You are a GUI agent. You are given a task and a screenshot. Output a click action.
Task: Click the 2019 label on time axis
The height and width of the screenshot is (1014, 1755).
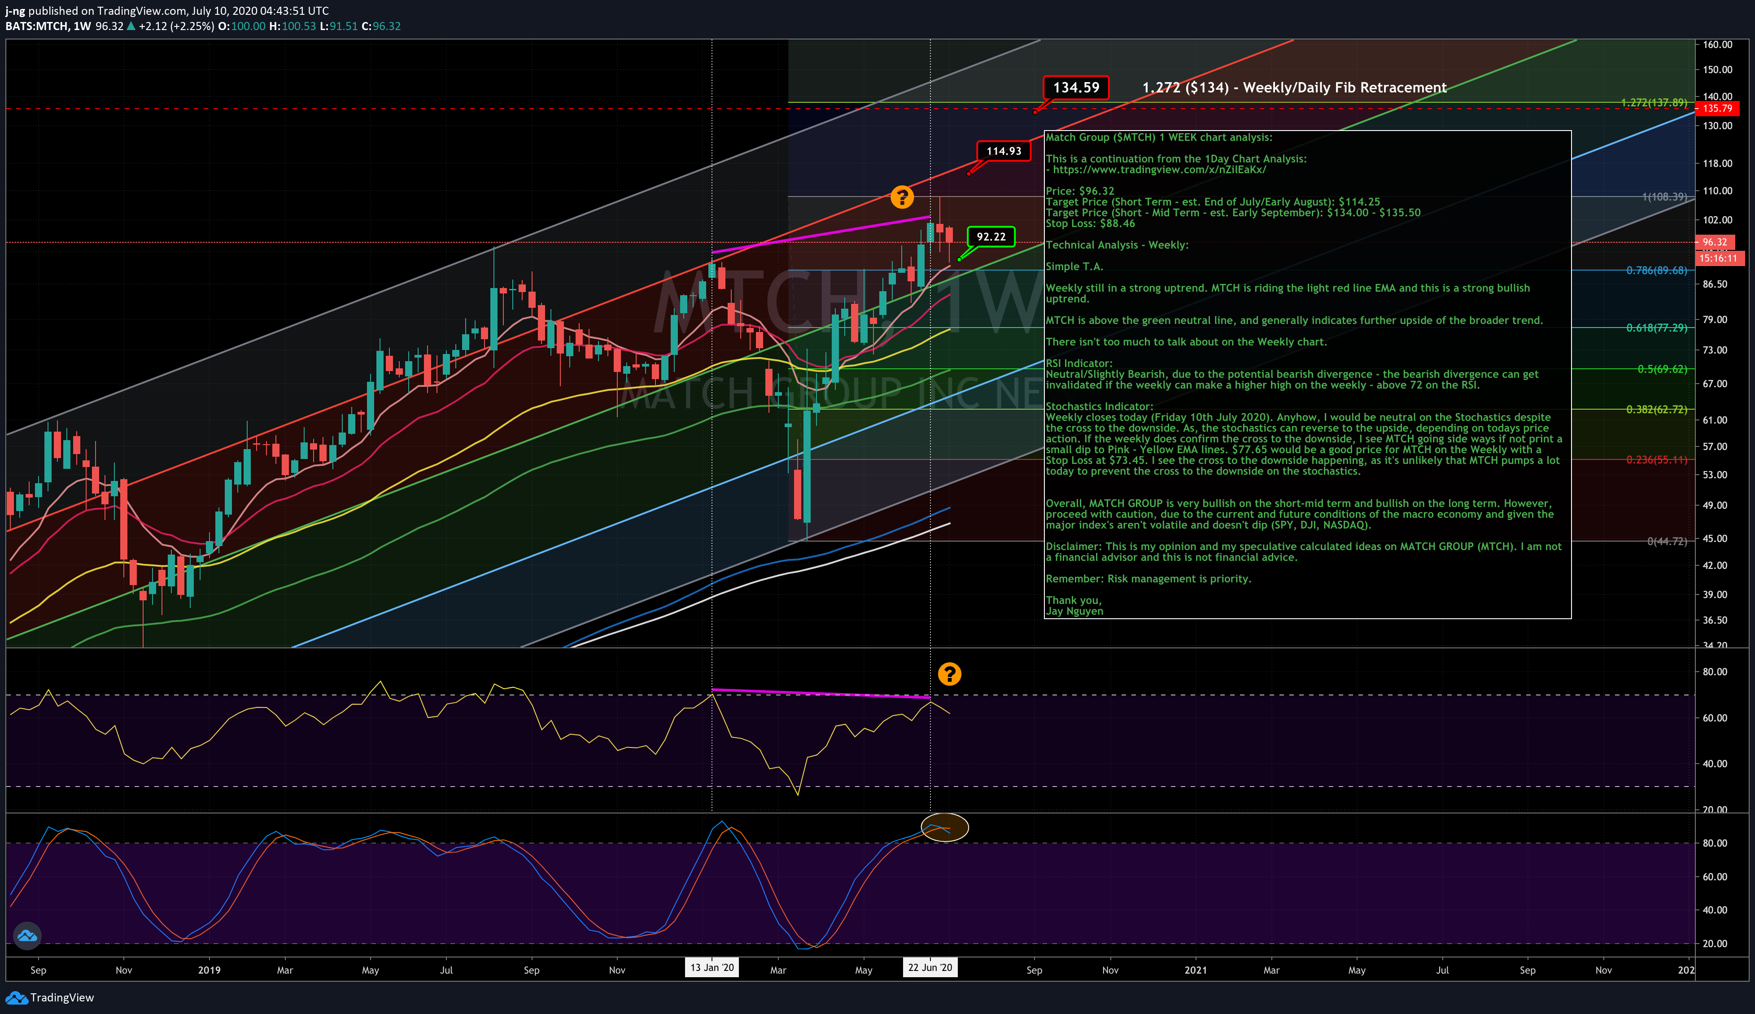tap(209, 970)
